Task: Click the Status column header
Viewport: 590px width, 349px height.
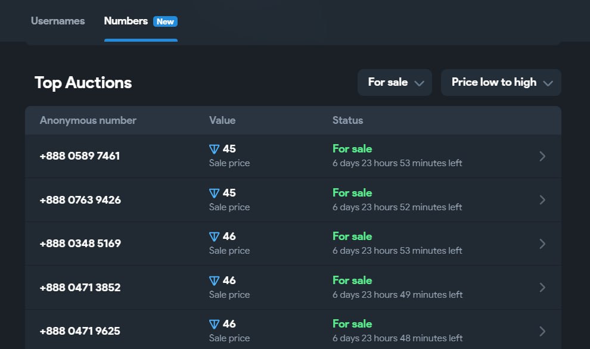Action: (x=347, y=120)
